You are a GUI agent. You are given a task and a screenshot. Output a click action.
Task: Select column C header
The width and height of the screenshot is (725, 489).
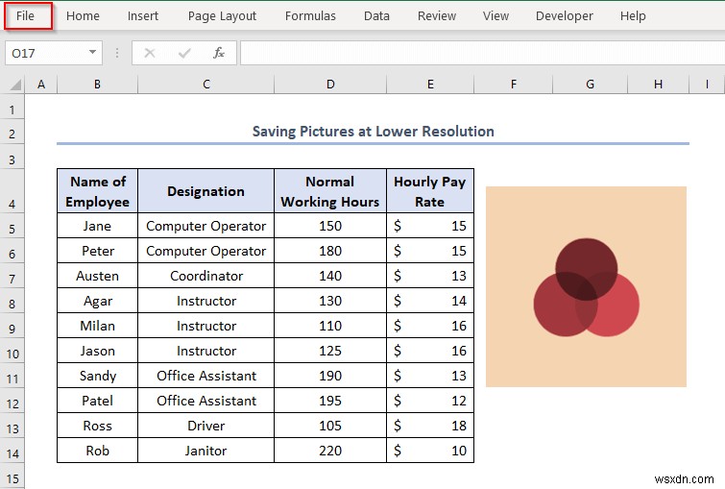pos(205,86)
